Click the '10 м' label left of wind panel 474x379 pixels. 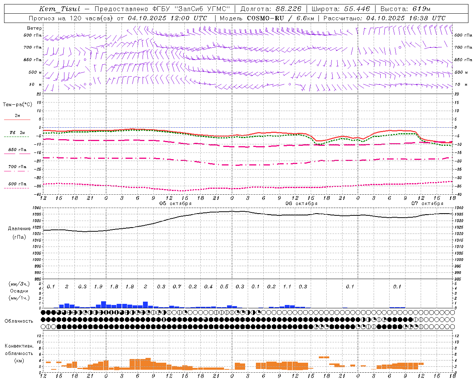click(x=36, y=85)
